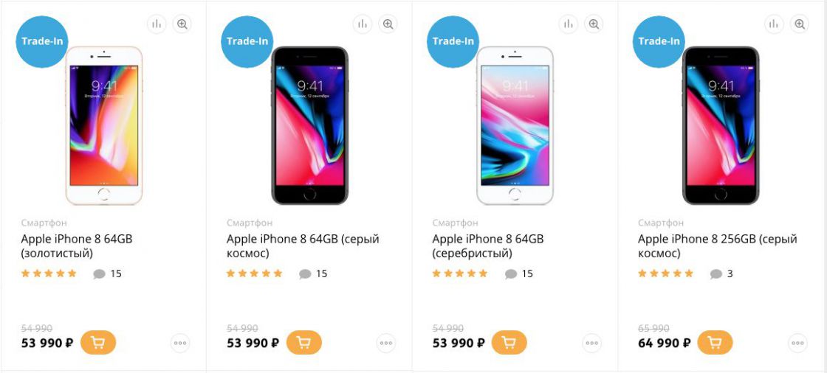Open Apple iPhone 8 64GB (серебристый) link

coord(488,246)
